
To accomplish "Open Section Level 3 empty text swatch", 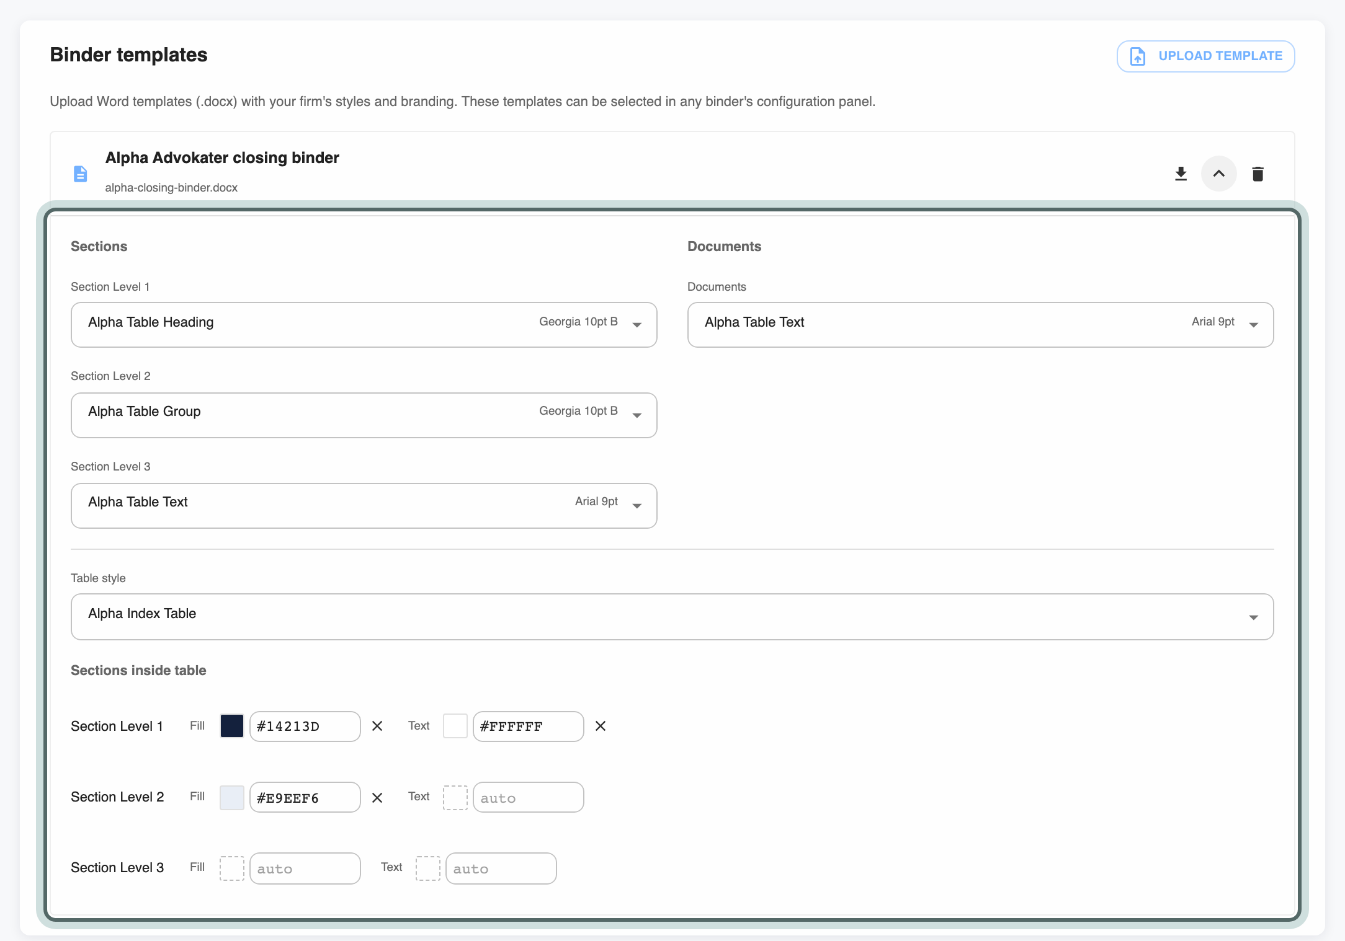I will click(428, 868).
